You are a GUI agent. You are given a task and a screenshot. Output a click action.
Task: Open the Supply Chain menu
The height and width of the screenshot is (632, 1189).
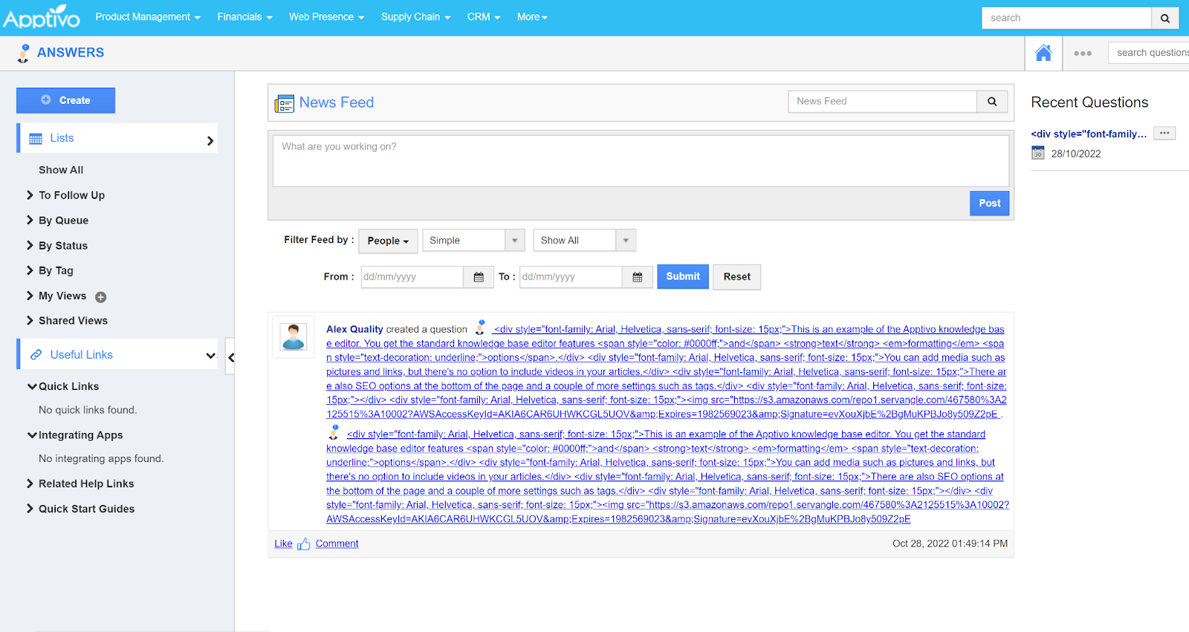point(415,17)
